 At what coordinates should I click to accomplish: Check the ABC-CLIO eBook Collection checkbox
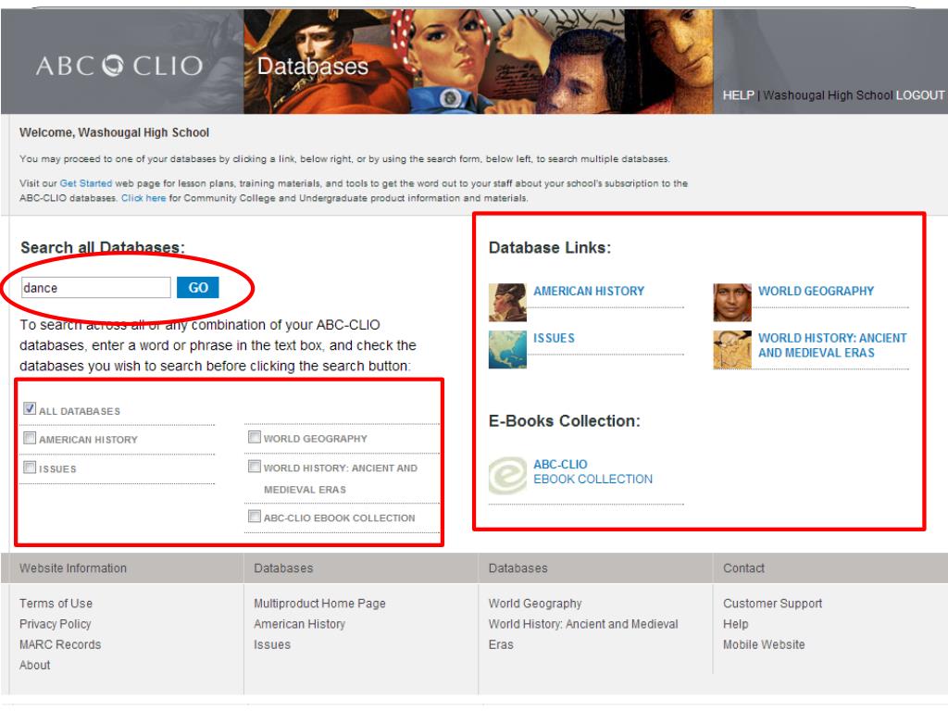coord(255,517)
